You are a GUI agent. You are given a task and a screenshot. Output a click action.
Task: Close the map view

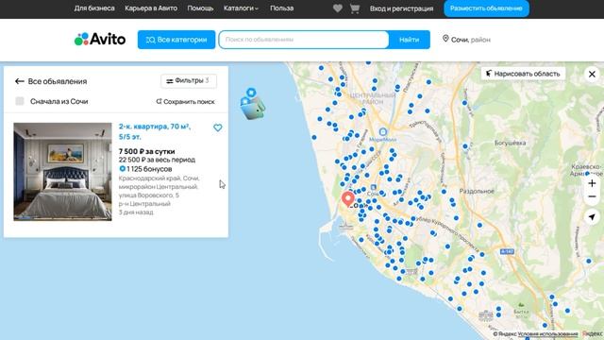592,74
